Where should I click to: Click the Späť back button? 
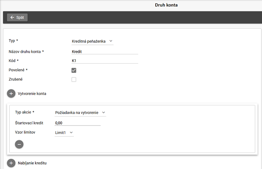point(17,17)
